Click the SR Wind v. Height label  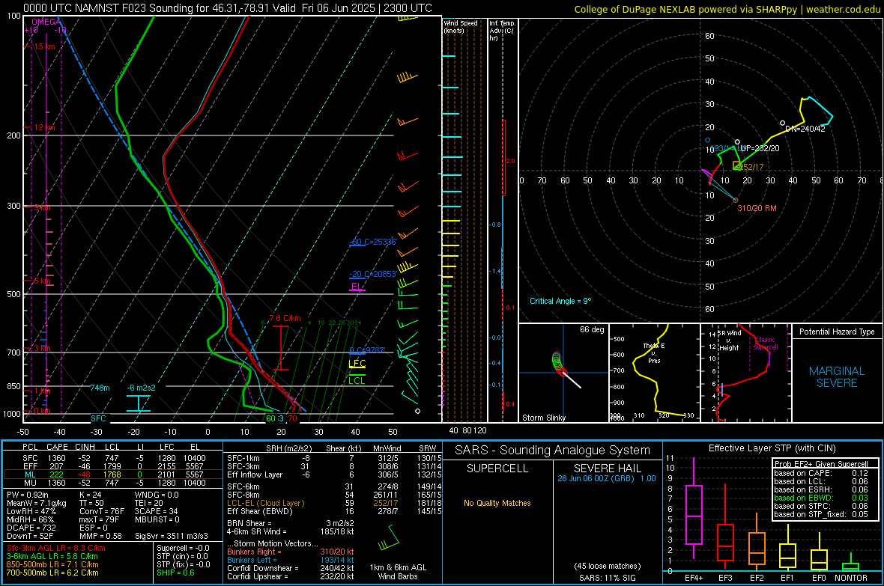729,341
